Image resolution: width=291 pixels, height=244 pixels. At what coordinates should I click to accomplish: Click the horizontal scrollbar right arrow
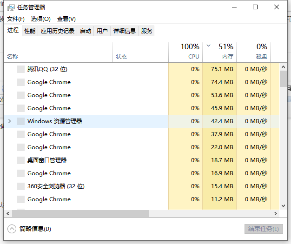pyautogui.click(x=276, y=214)
